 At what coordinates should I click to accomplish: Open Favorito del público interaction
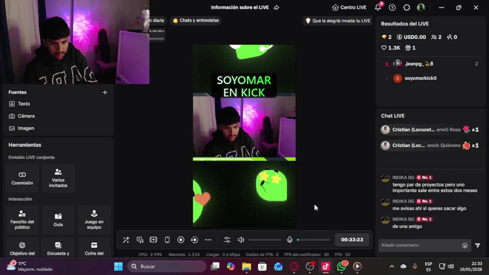pos(22,220)
